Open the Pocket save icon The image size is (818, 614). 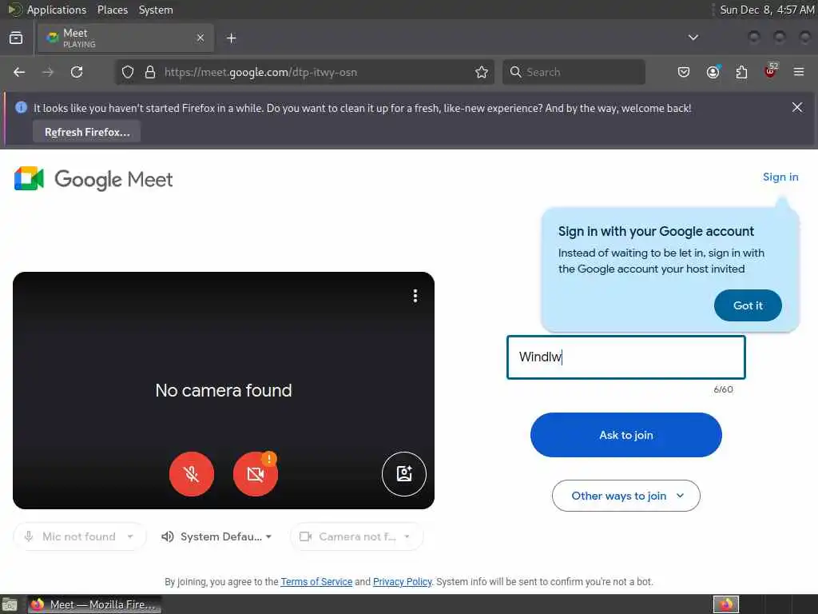click(x=684, y=72)
